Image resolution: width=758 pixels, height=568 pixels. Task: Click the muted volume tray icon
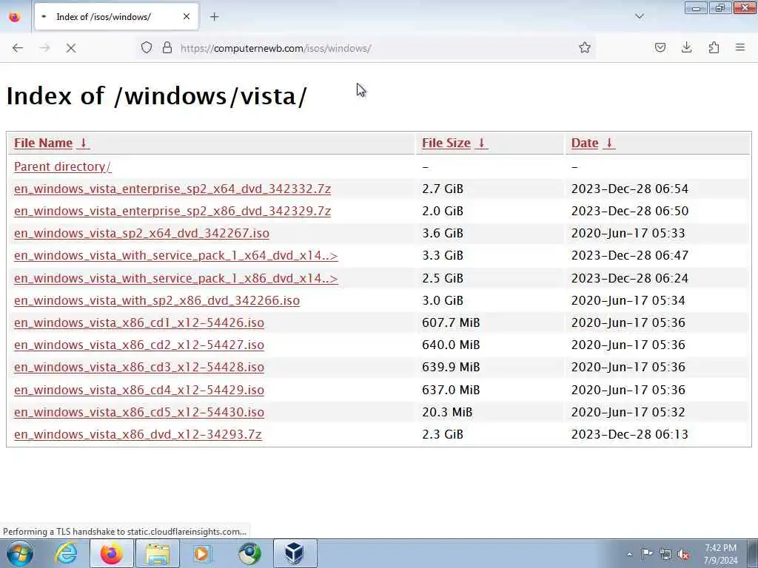[x=683, y=554]
